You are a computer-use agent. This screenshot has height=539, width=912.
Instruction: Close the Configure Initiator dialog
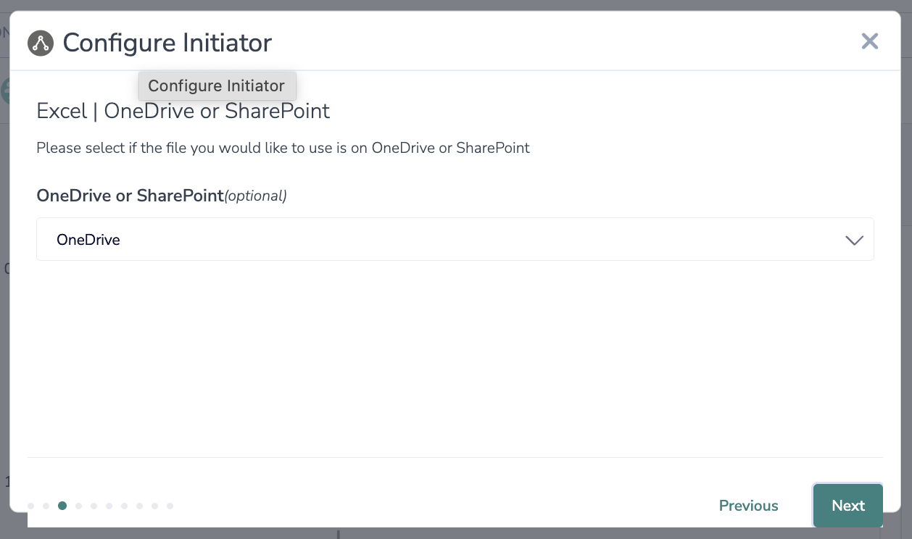pyautogui.click(x=869, y=41)
